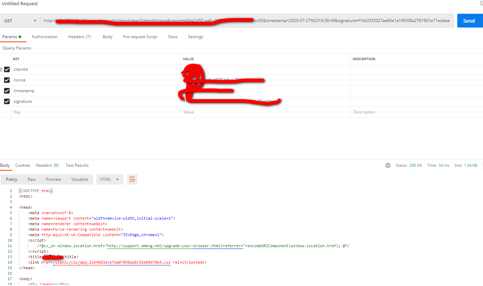The height and width of the screenshot is (286, 483).
Task: Select the Visualize view button
Action: click(80, 179)
